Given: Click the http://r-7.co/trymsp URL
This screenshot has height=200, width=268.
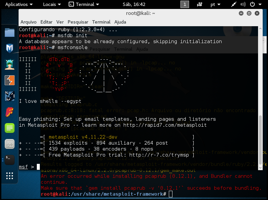Looking at the screenshot, I should pyautogui.click(x=159, y=155).
